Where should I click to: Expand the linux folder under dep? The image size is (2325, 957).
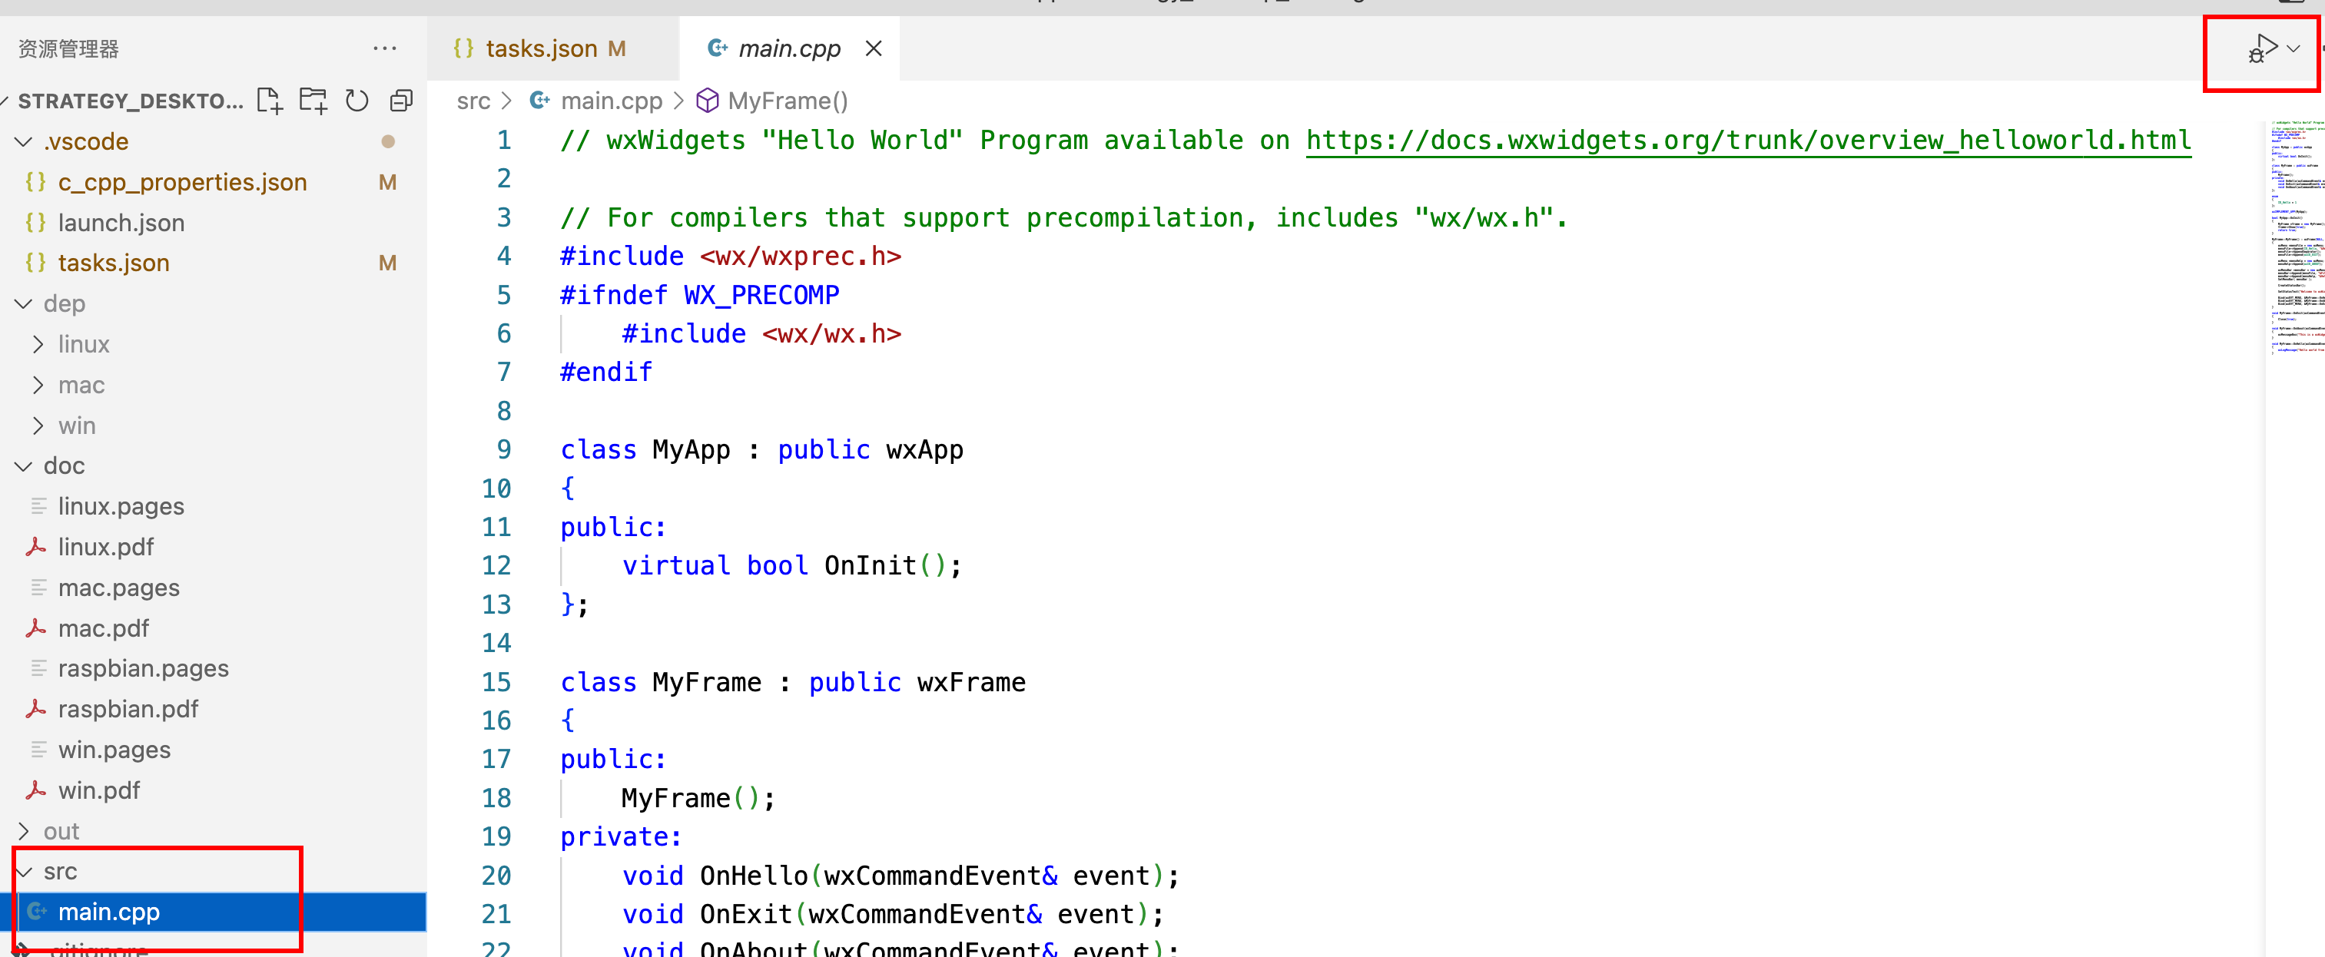coord(38,345)
